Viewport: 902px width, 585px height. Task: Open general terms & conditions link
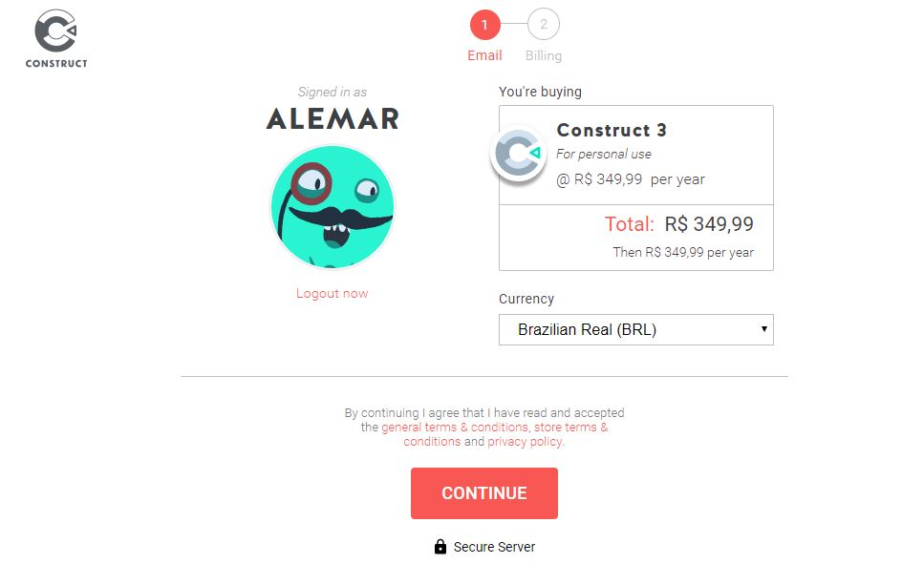coord(455,427)
